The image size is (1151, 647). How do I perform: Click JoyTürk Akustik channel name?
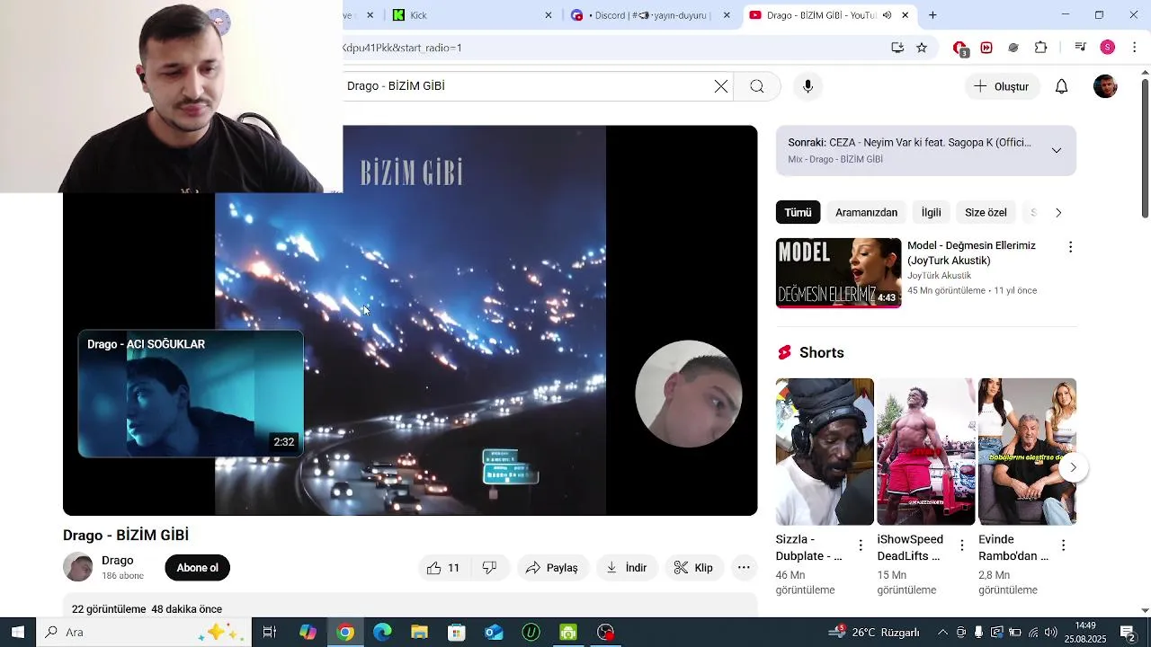click(x=939, y=276)
